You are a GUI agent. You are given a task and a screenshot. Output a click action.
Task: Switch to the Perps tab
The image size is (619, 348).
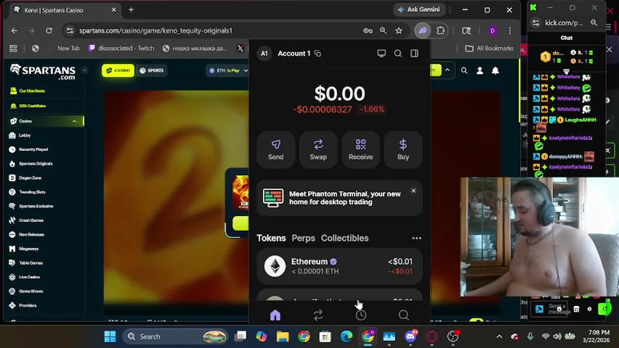pyautogui.click(x=303, y=238)
